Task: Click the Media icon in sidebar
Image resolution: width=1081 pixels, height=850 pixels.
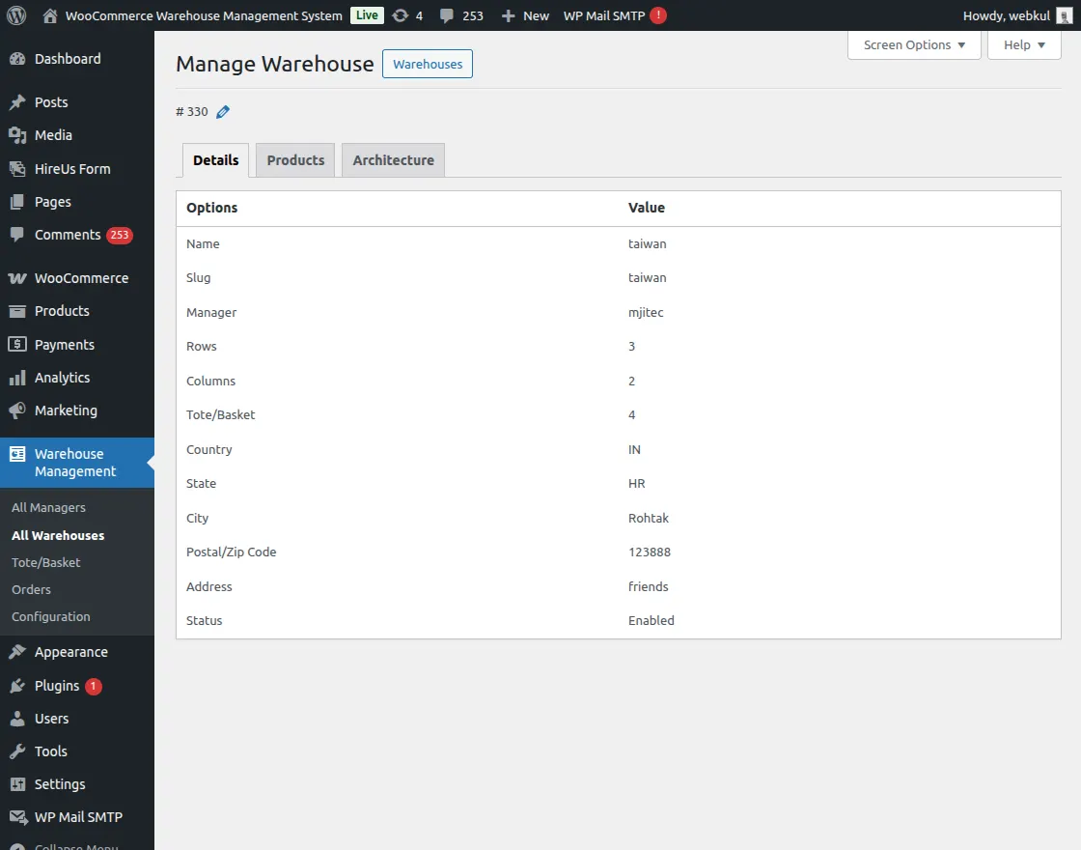Action: (x=17, y=135)
